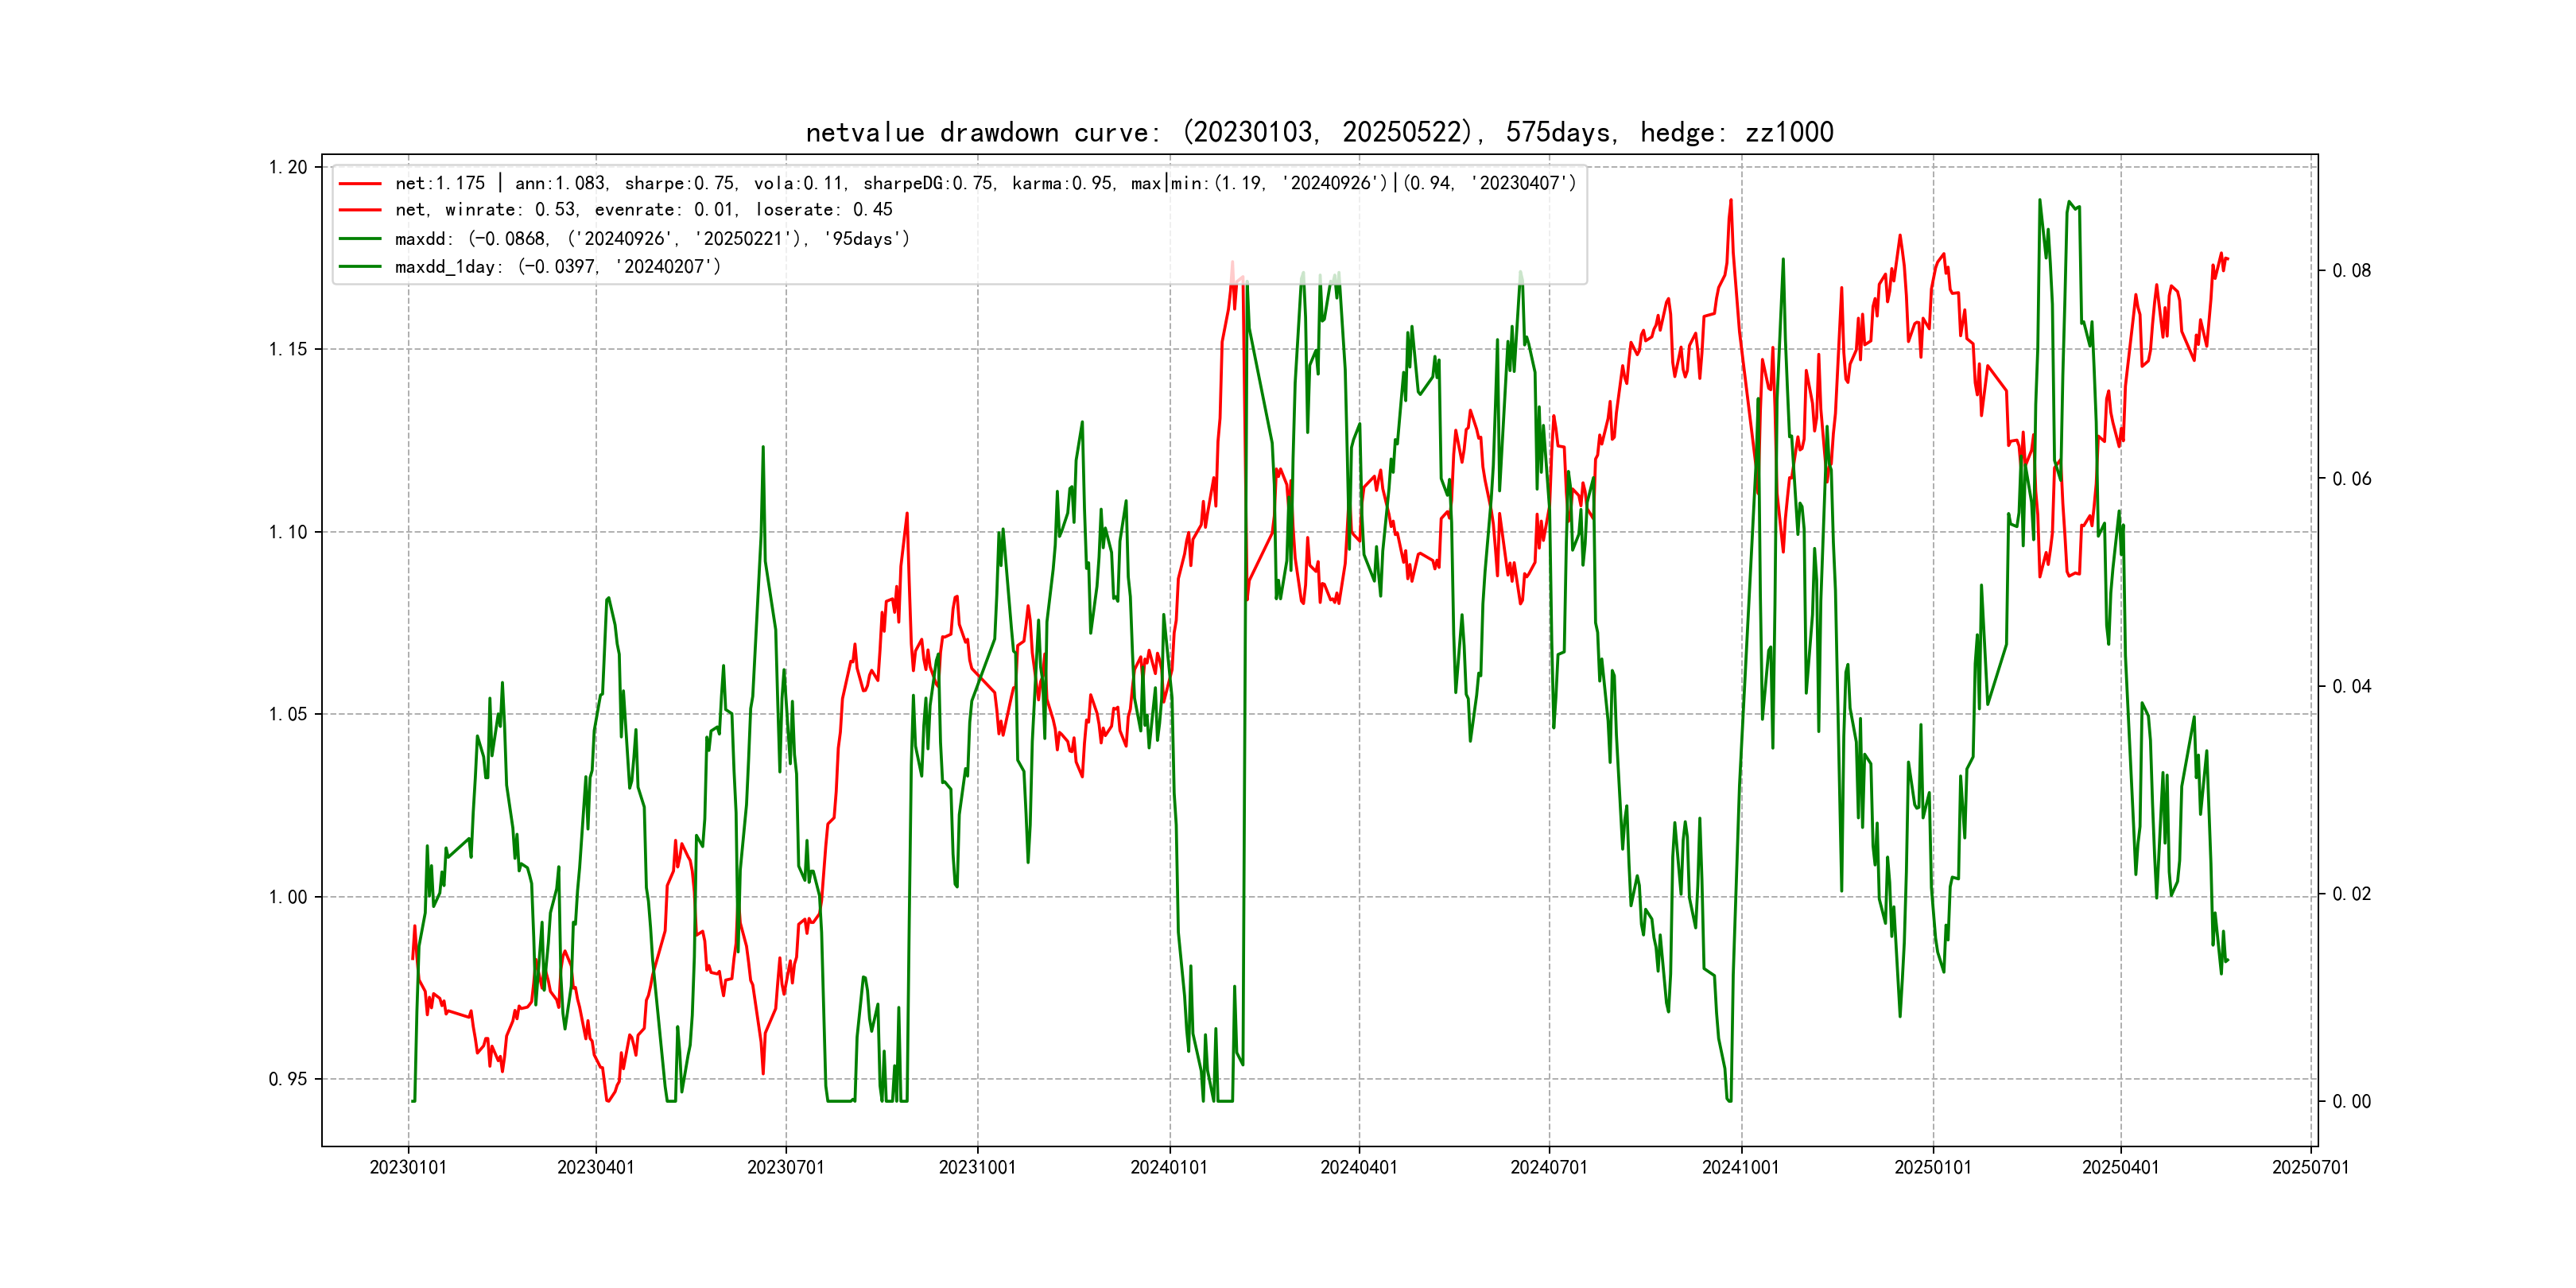Click the 0.95 left y-axis tick label

[x=288, y=1079]
